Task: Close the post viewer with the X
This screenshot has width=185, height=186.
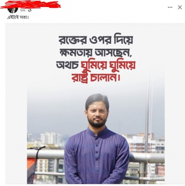Action: point(180,7)
